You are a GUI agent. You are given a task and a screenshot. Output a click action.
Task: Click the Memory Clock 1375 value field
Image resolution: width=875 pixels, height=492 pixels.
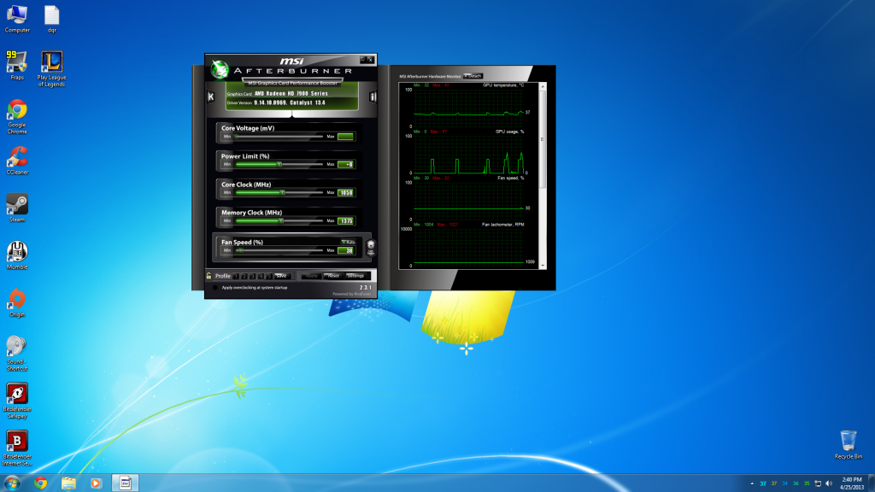coord(345,221)
